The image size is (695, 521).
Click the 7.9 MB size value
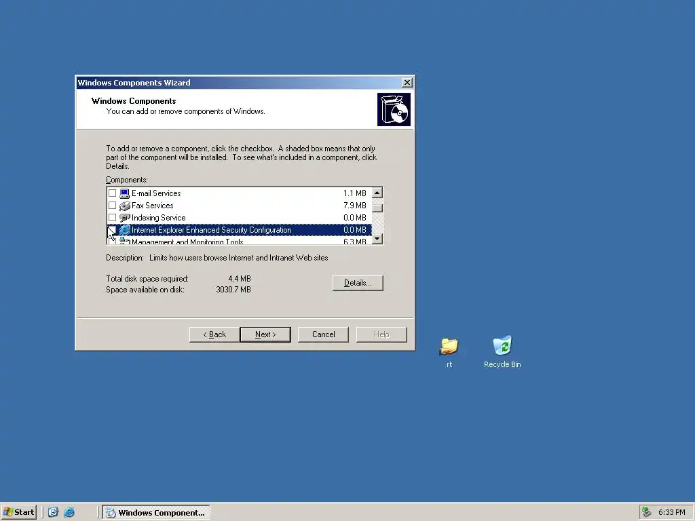pos(354,206)
